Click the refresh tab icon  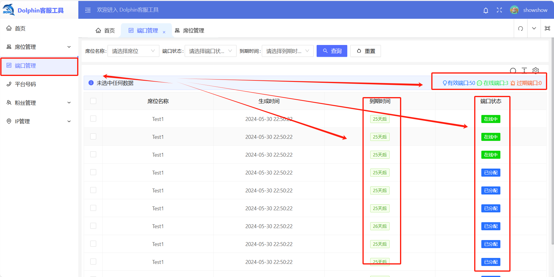click(520, 29)
